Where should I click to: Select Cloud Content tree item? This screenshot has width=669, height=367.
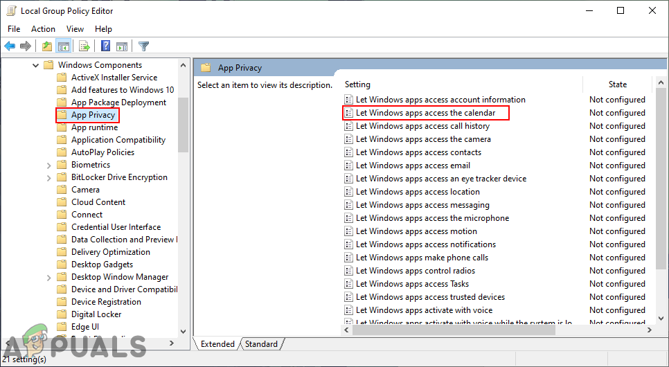(x=98, y=202)
